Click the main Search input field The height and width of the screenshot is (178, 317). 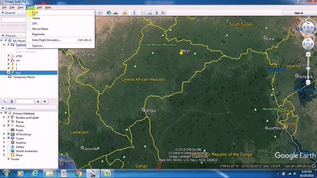(x=14, y=20)
